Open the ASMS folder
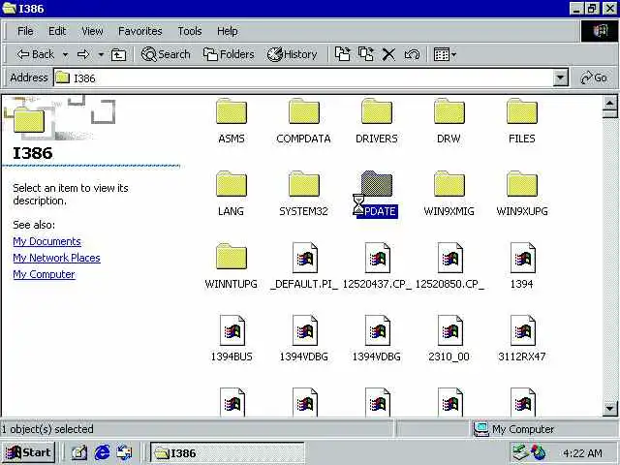This screenshot has width=620, height=465. 232,121
